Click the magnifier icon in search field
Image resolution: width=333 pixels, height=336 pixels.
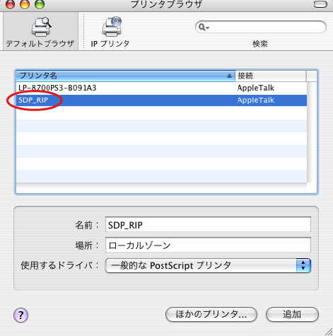click(x=201, y=27)
